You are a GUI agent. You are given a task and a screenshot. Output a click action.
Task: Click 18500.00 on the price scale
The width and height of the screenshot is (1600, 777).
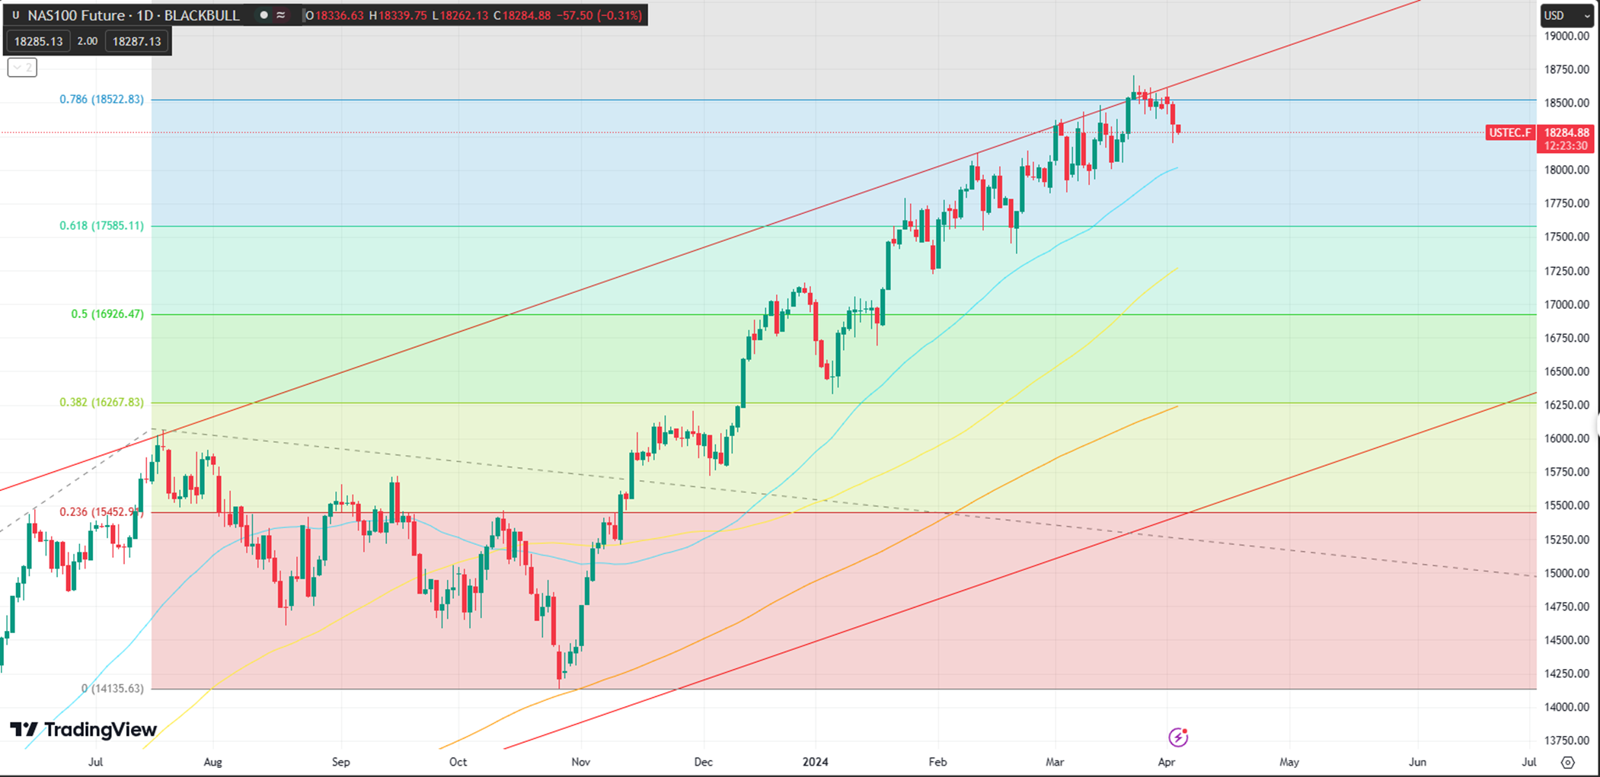[1566, 103]
